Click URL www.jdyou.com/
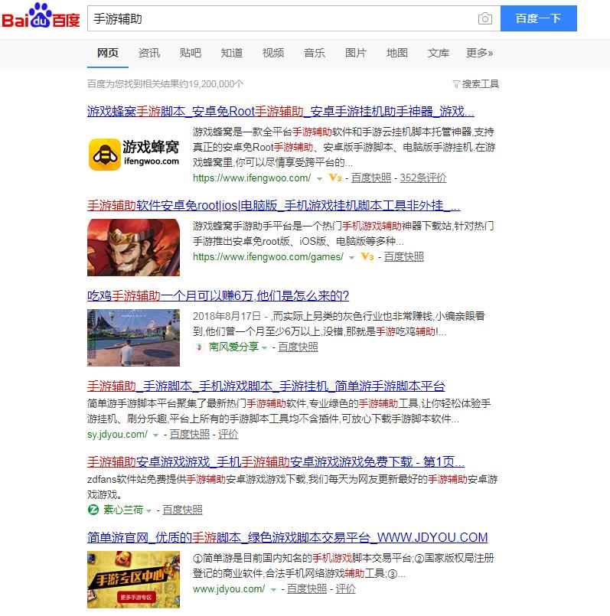Screen dimensions: 610x616 pyautogui.click(x=229, y=589)
